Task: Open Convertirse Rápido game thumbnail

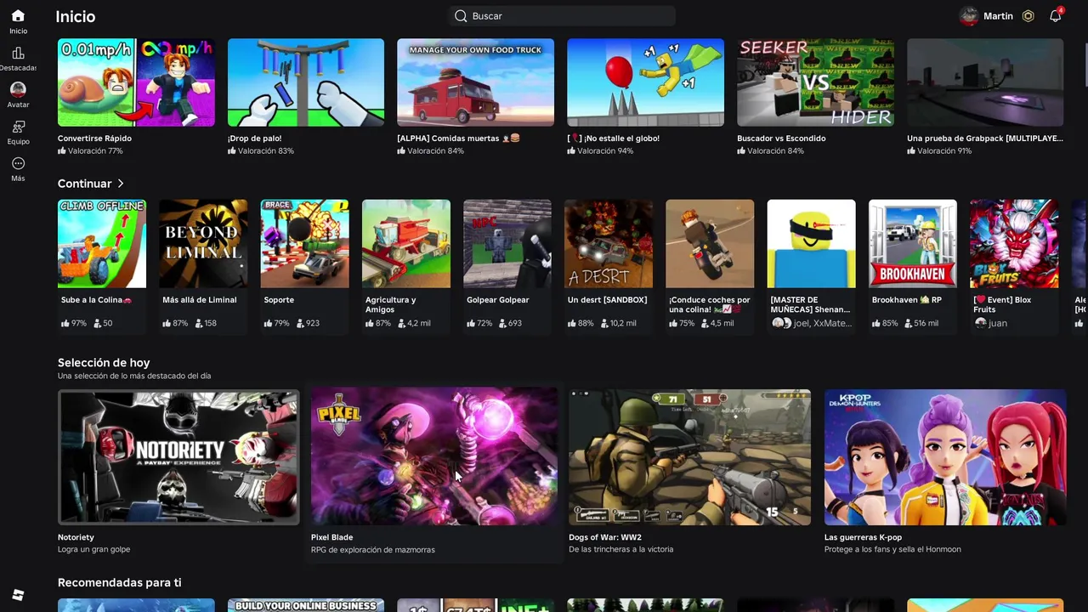Action: coord(136,82)
